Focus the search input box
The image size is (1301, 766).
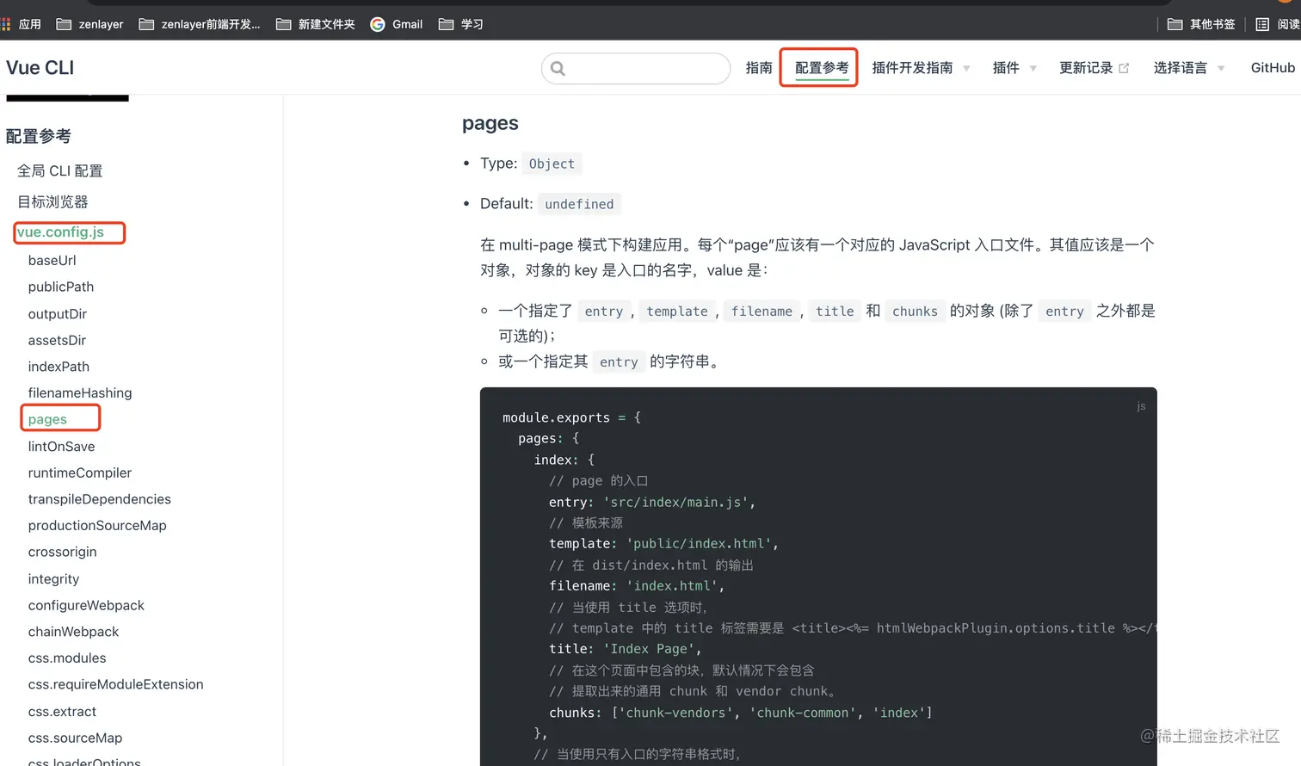(636, 69)
